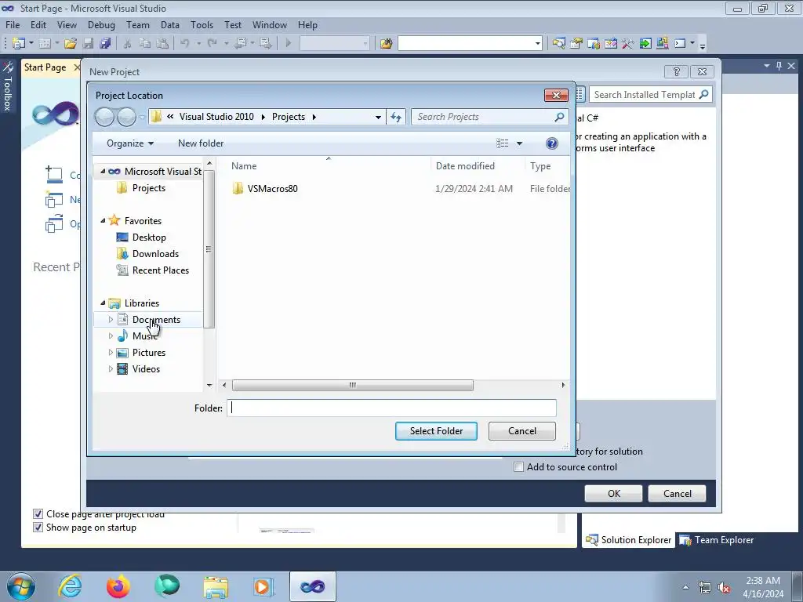The width and height of the screenshot is (803, 602).
Task: Click the Save All toolbar icon
Action: [x=106, y=44]
